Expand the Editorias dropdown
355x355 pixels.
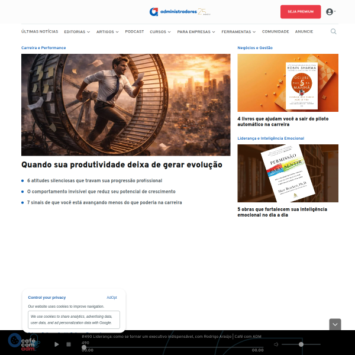pos(77,32)
